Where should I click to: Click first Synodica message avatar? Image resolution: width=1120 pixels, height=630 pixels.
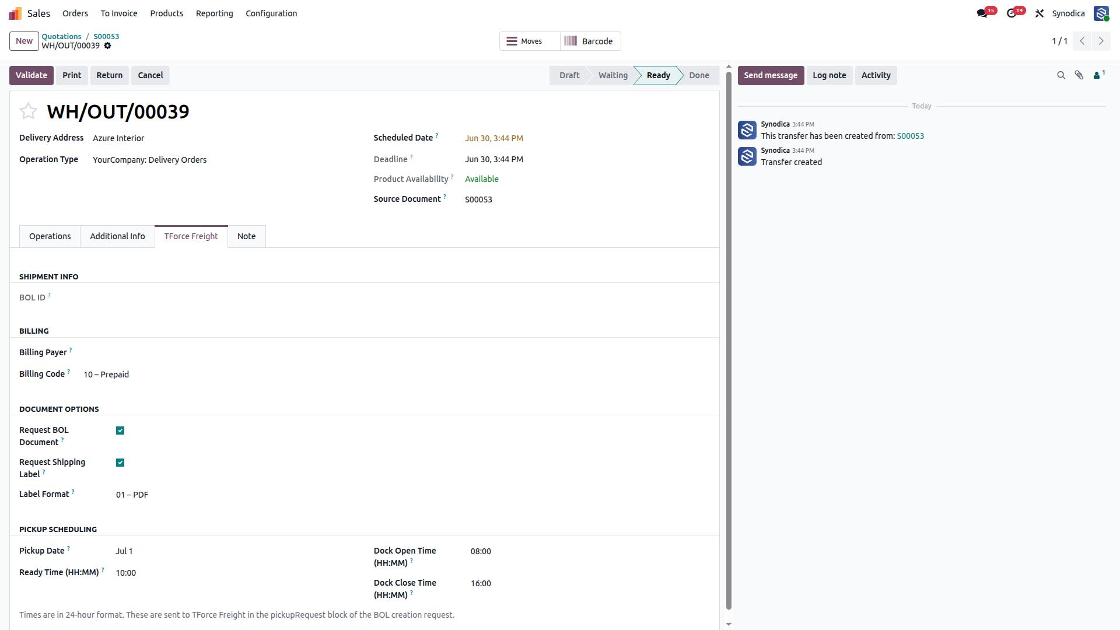coord(747,130)
